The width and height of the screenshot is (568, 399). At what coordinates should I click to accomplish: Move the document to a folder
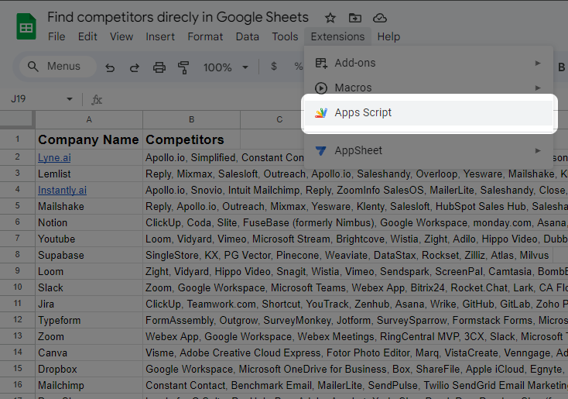(355, 18)
